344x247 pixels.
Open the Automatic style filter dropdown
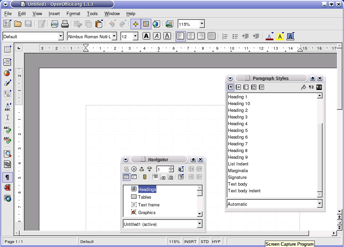tap(319, 204)
